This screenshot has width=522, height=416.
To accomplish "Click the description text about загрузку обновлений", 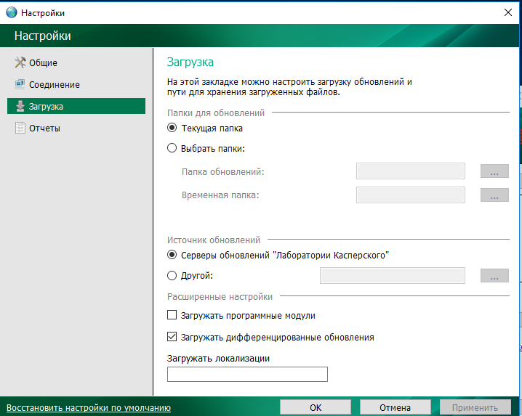I will tap(289, 87).
